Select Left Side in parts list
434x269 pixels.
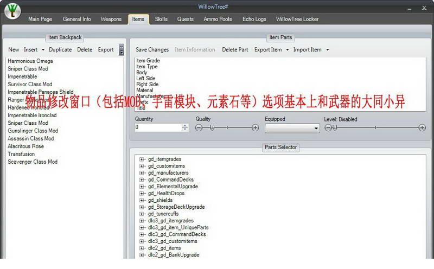pos(145,78)
